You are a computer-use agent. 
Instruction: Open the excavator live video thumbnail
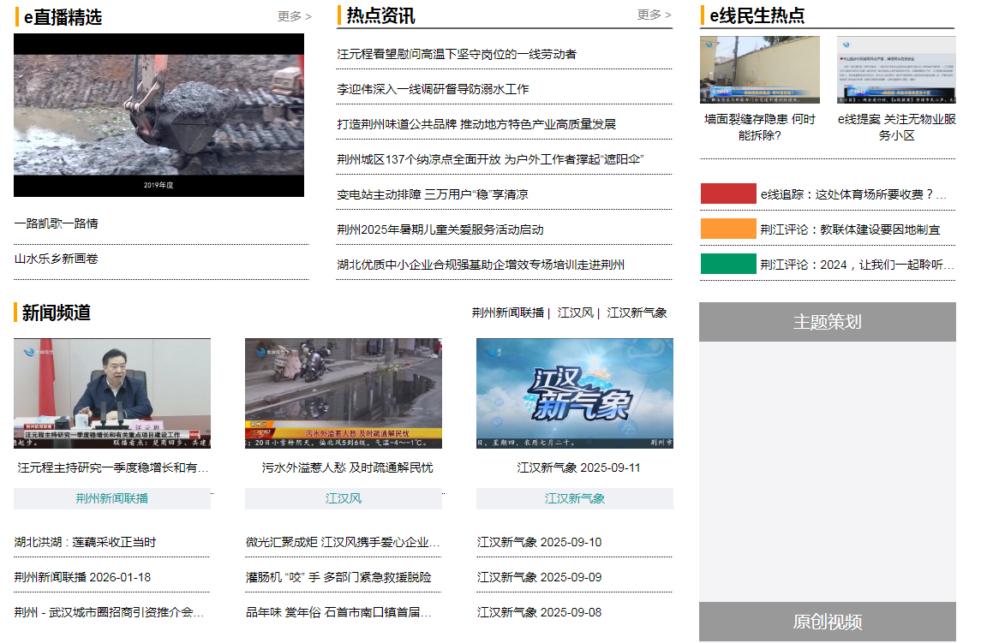coord(159,115)
